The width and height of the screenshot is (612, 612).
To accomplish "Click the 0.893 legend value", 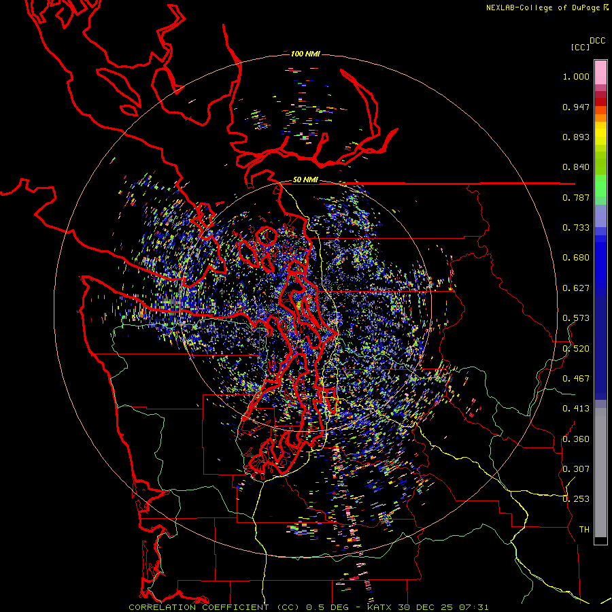I will point(576,137).
